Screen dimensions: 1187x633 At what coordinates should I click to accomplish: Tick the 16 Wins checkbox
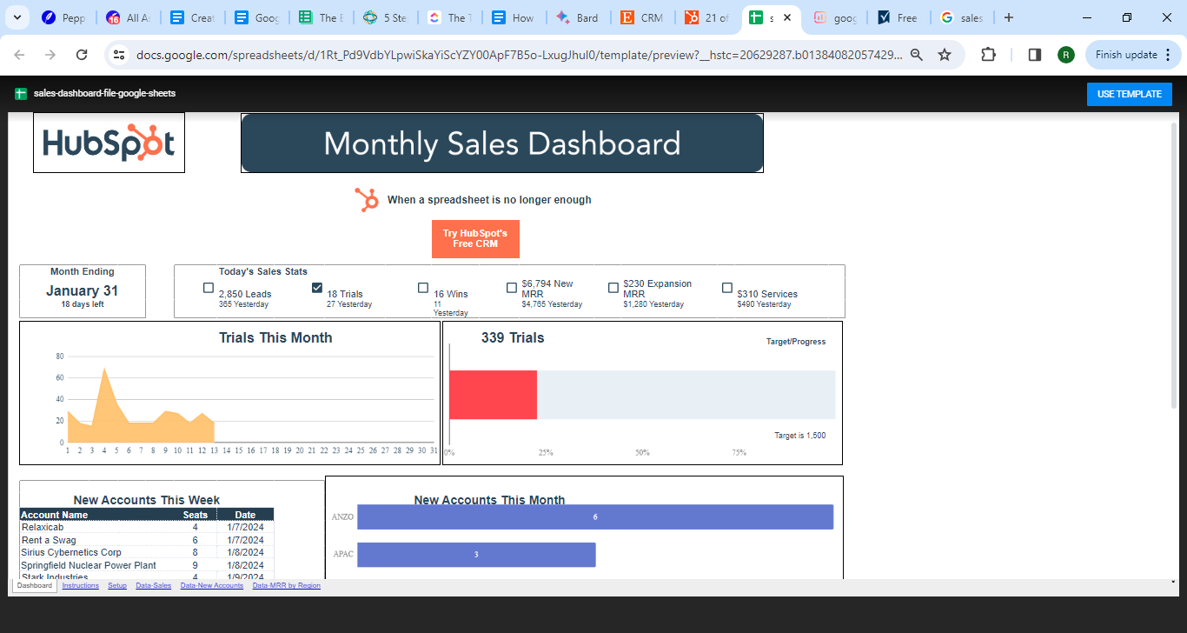(423, 288)
